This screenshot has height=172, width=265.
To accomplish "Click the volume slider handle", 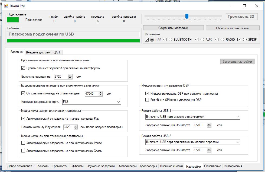I will point(187,17).
